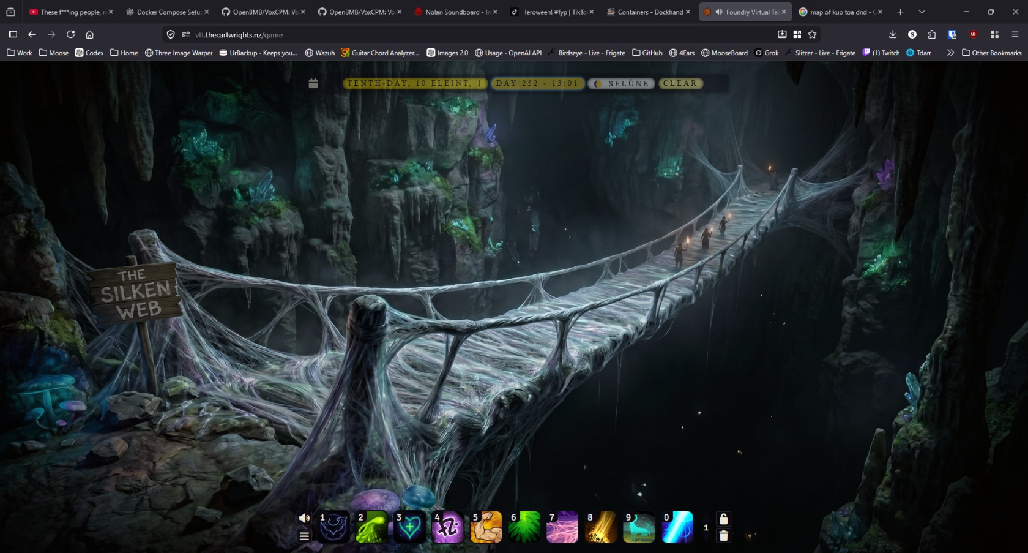This screenshot has width=1028, height=553.
Task: Open a new browser tab
Action: (900, 12)
